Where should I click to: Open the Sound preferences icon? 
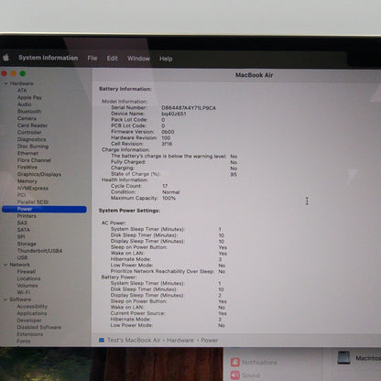click(235, 376)
